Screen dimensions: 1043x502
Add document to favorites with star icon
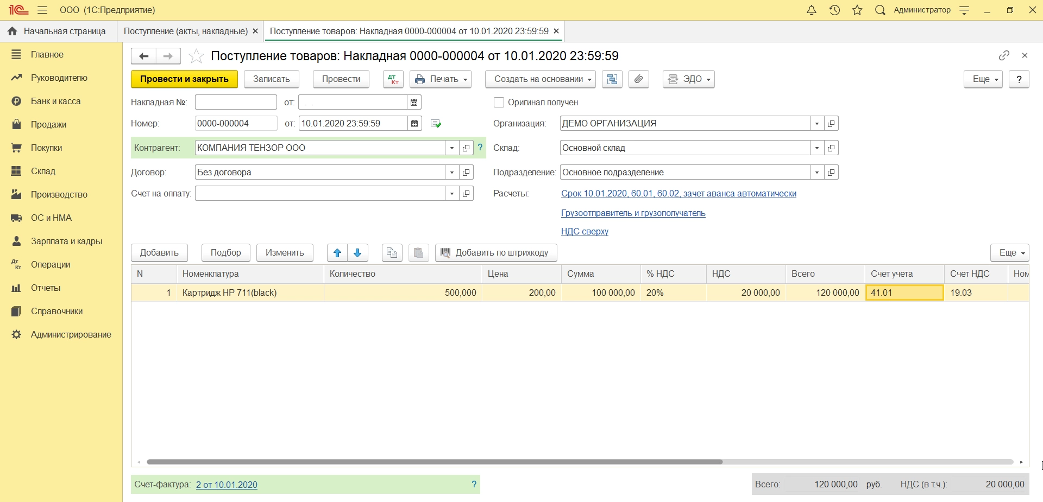[x=196, y=56]
